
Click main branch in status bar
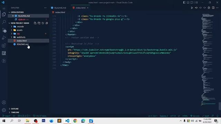6,116
